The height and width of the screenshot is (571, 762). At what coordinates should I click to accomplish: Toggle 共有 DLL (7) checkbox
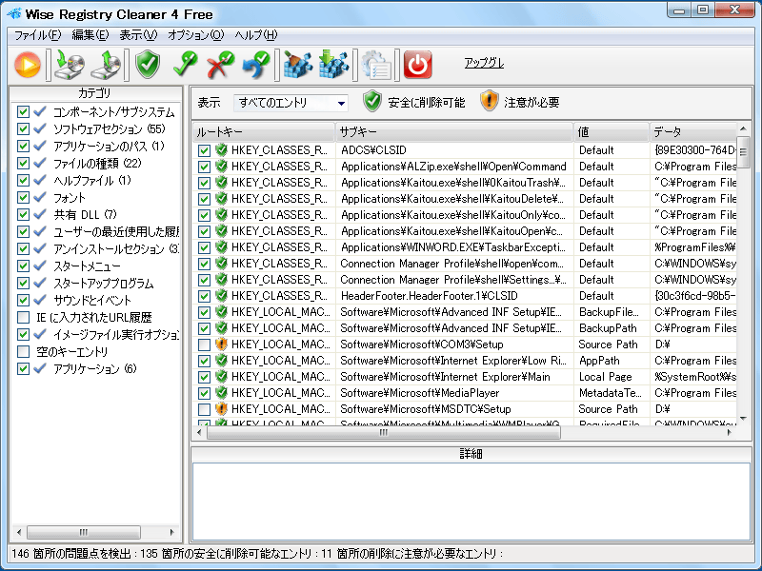click(x=23, y=215)
